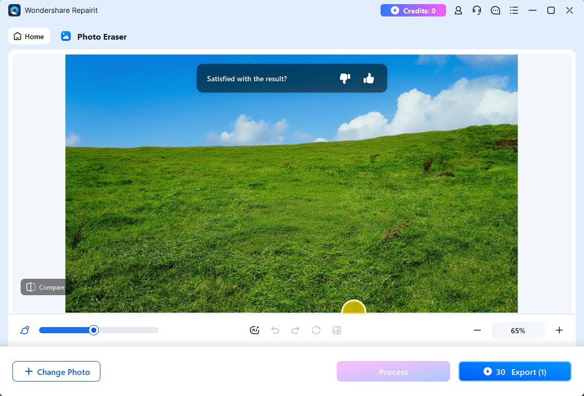This screenshot has width=584, height=396.
Task: Click the headset support icon
Action: tap(477, 10)
